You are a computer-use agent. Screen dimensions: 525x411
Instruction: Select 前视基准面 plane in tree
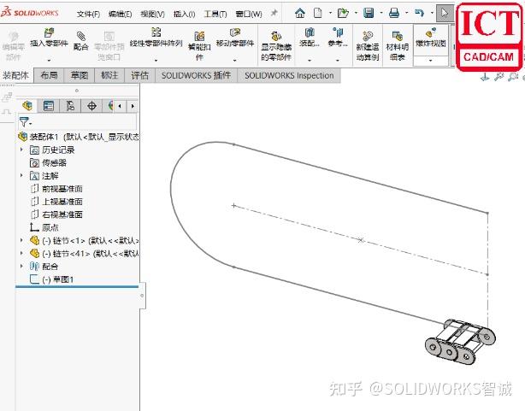[x=56, y=189]
